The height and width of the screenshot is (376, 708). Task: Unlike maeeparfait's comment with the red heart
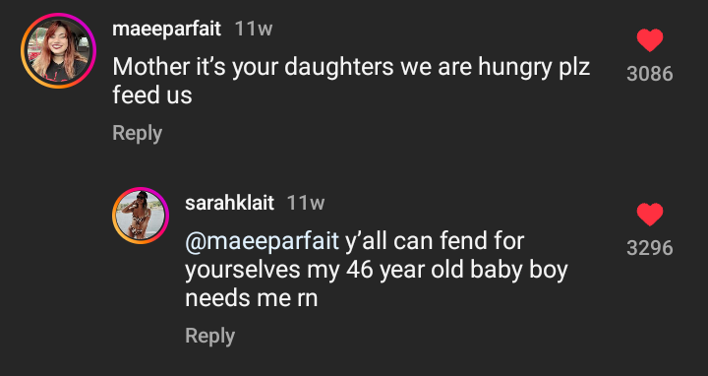(650, 40)
